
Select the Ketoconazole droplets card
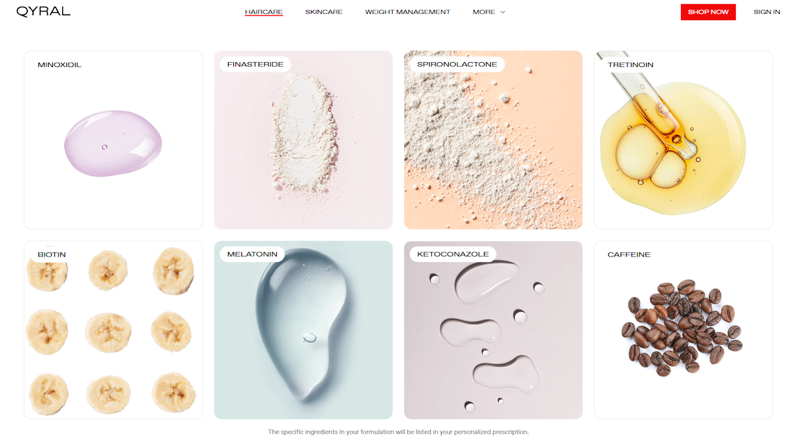coord(493,330)
